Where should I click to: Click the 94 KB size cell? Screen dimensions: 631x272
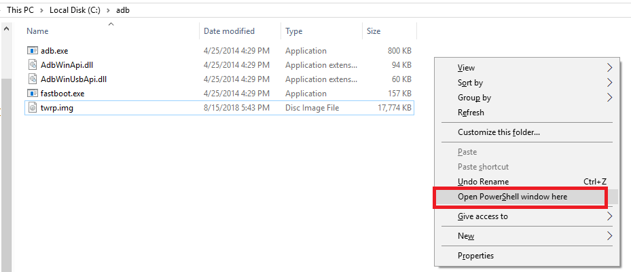pos(400,64)
